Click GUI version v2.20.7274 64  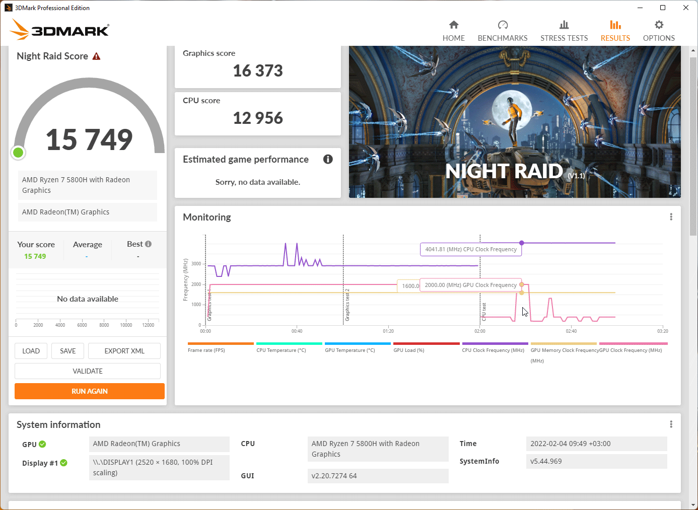click(378, 476)
